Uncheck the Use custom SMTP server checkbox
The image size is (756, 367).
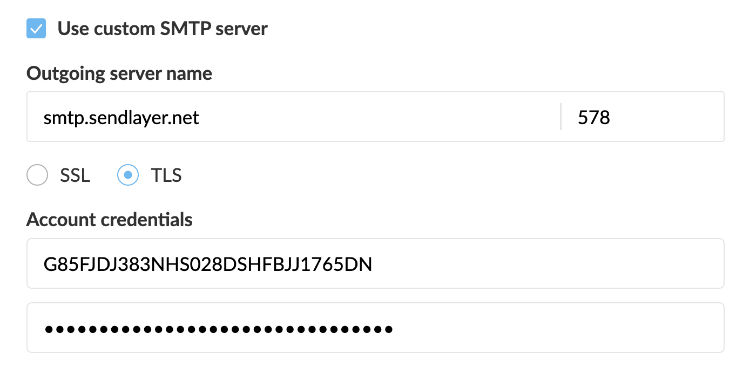(x=36, y=29)
